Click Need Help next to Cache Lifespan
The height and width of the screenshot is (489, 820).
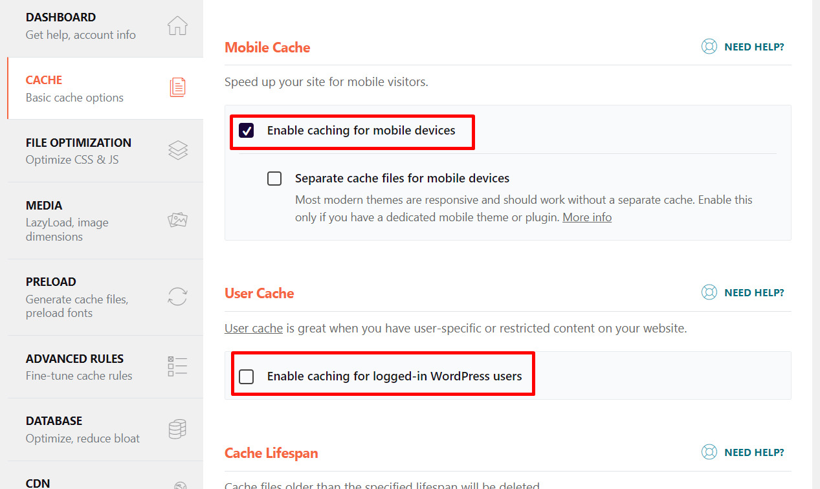[x=754, y=452]
